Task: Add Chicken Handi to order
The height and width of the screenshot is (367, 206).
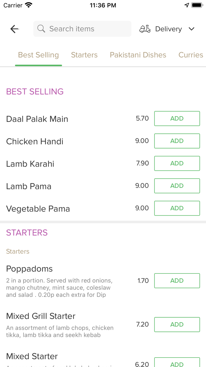Action: (177, 141)
